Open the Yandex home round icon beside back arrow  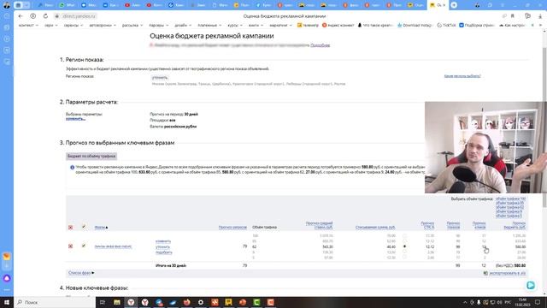[32, 16]
